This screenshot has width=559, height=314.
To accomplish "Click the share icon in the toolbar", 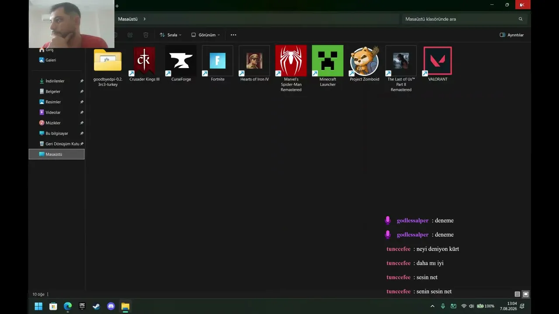I will click(x=130, y=35).
